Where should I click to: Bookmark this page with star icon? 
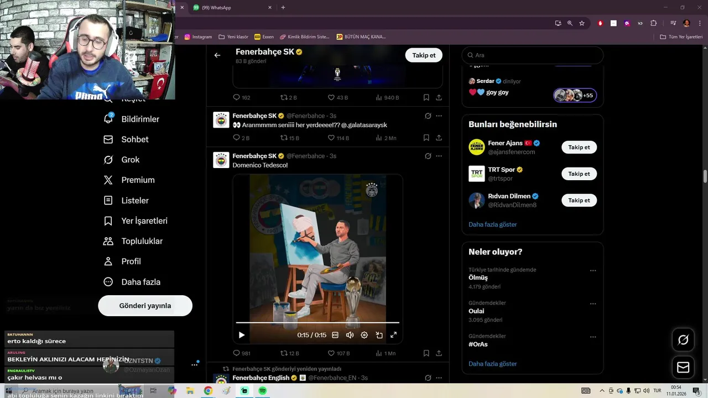tap(582, 23)
